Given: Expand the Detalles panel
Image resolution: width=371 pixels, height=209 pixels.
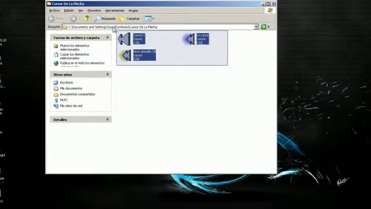Looking at the screenshot, I should (x=107, y=120).
